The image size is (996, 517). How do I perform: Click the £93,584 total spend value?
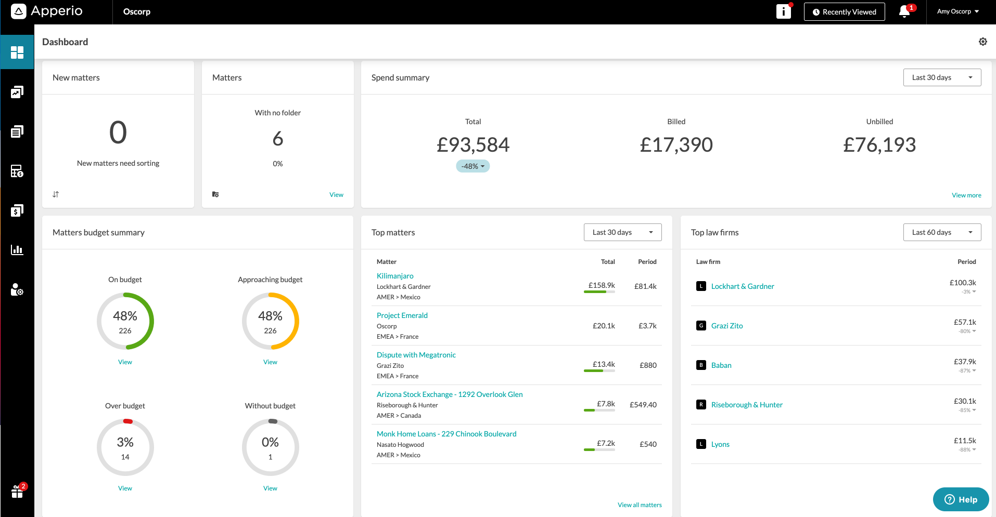[473, 145]
